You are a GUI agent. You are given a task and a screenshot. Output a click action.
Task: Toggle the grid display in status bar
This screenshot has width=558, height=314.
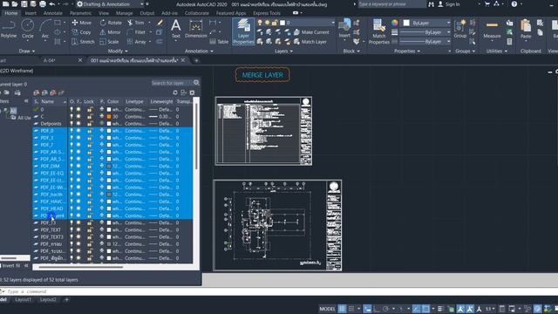pyautogui.click(x=342, y=309)
